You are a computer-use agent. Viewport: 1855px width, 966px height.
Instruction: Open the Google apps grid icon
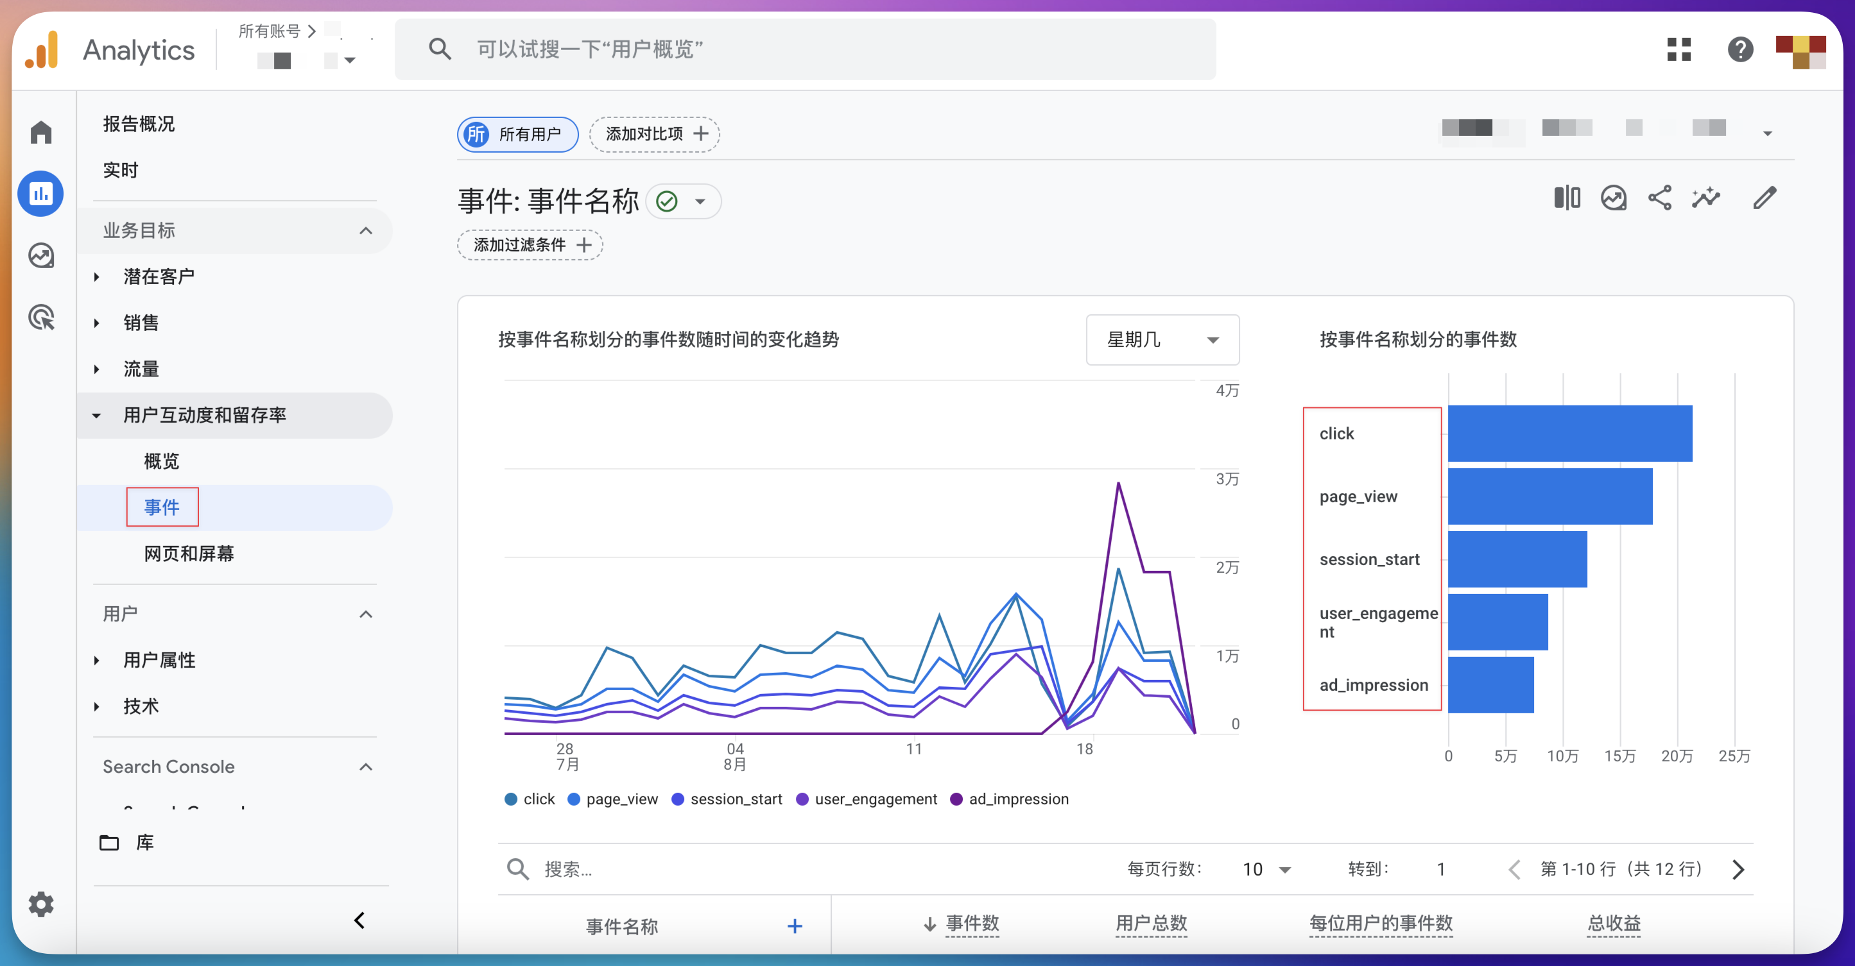[x=1678, y=49]
